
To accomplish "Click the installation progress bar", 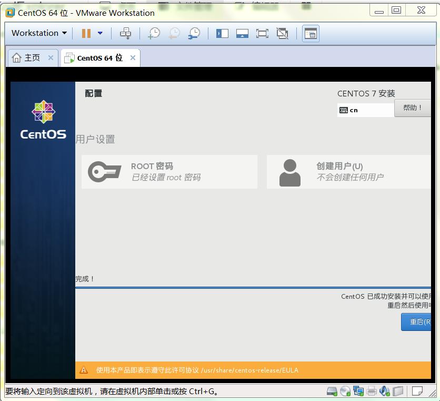I will click(253, 288).
